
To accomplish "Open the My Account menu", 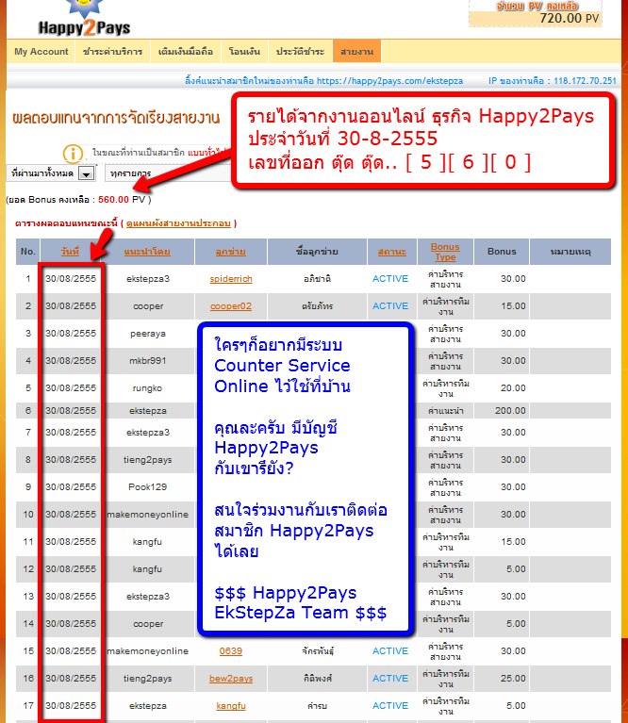I will [41, 51].
